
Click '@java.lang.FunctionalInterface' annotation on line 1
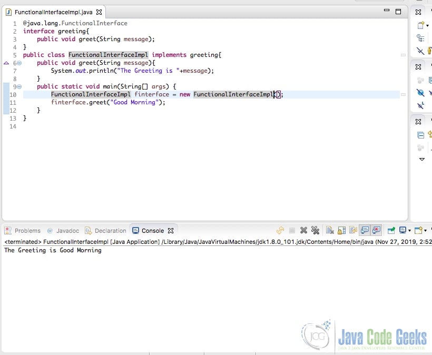point(75,23)
